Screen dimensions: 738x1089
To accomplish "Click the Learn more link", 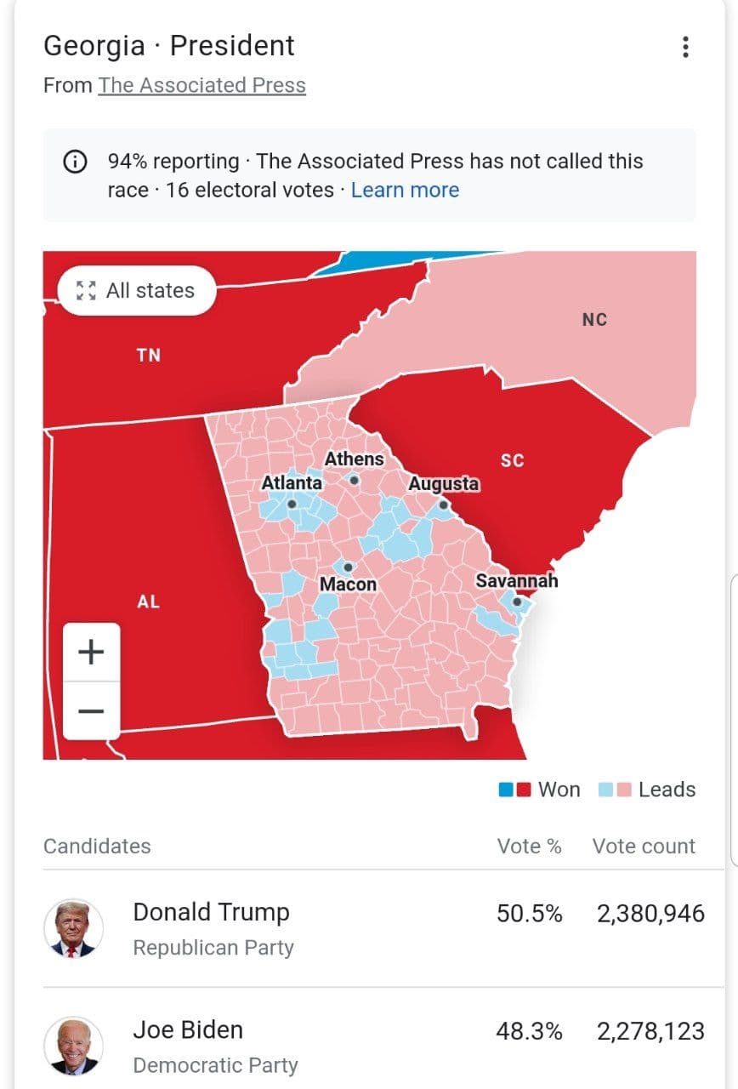I will (x=405, y=190).
